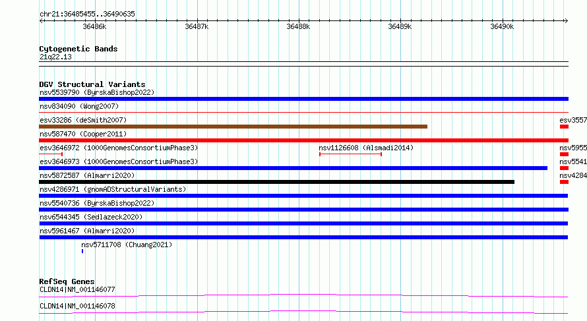Image resolution: width=587 pixels, height=321 pixels.
Task: Select the blue nsv6544345 variant bar
Action: tap(303, 223)
